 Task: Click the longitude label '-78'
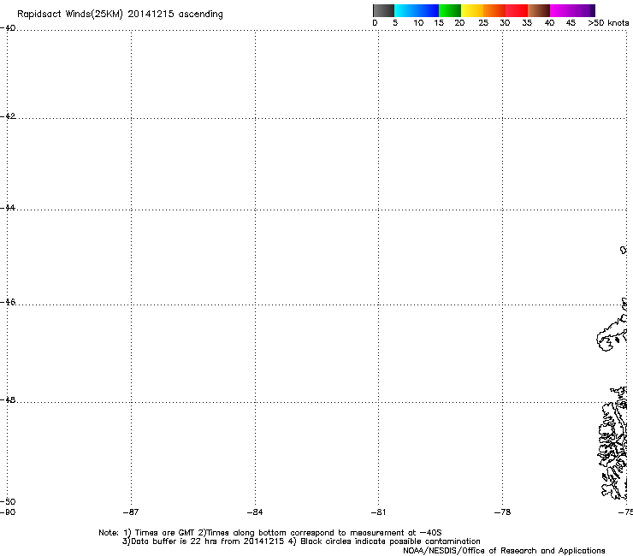[502, 512]
